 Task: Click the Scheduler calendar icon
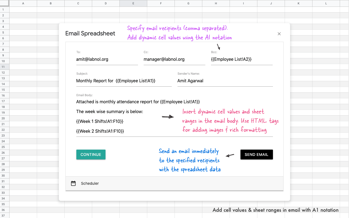(x=73, y=183)
